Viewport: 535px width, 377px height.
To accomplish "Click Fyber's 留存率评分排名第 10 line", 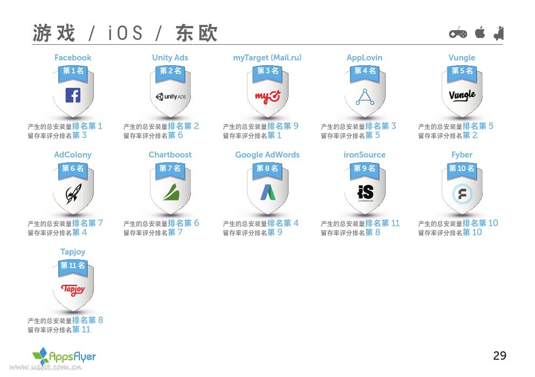I will click(x=450, y=232).
